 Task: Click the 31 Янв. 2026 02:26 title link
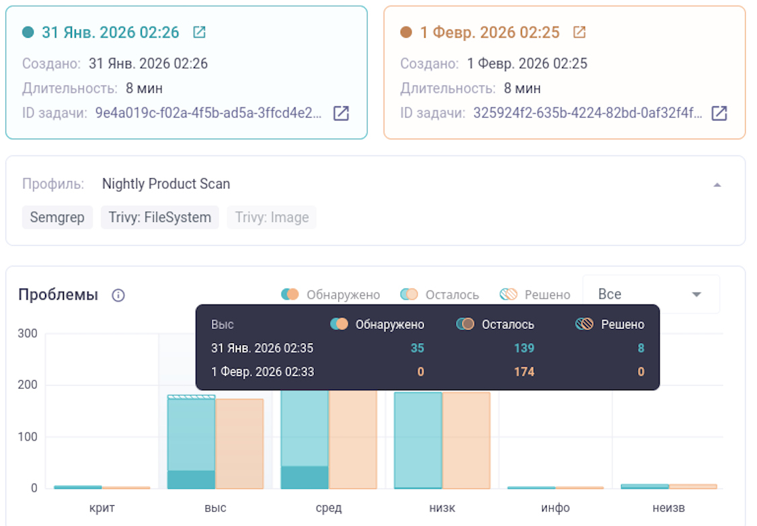tap(110, 32)
